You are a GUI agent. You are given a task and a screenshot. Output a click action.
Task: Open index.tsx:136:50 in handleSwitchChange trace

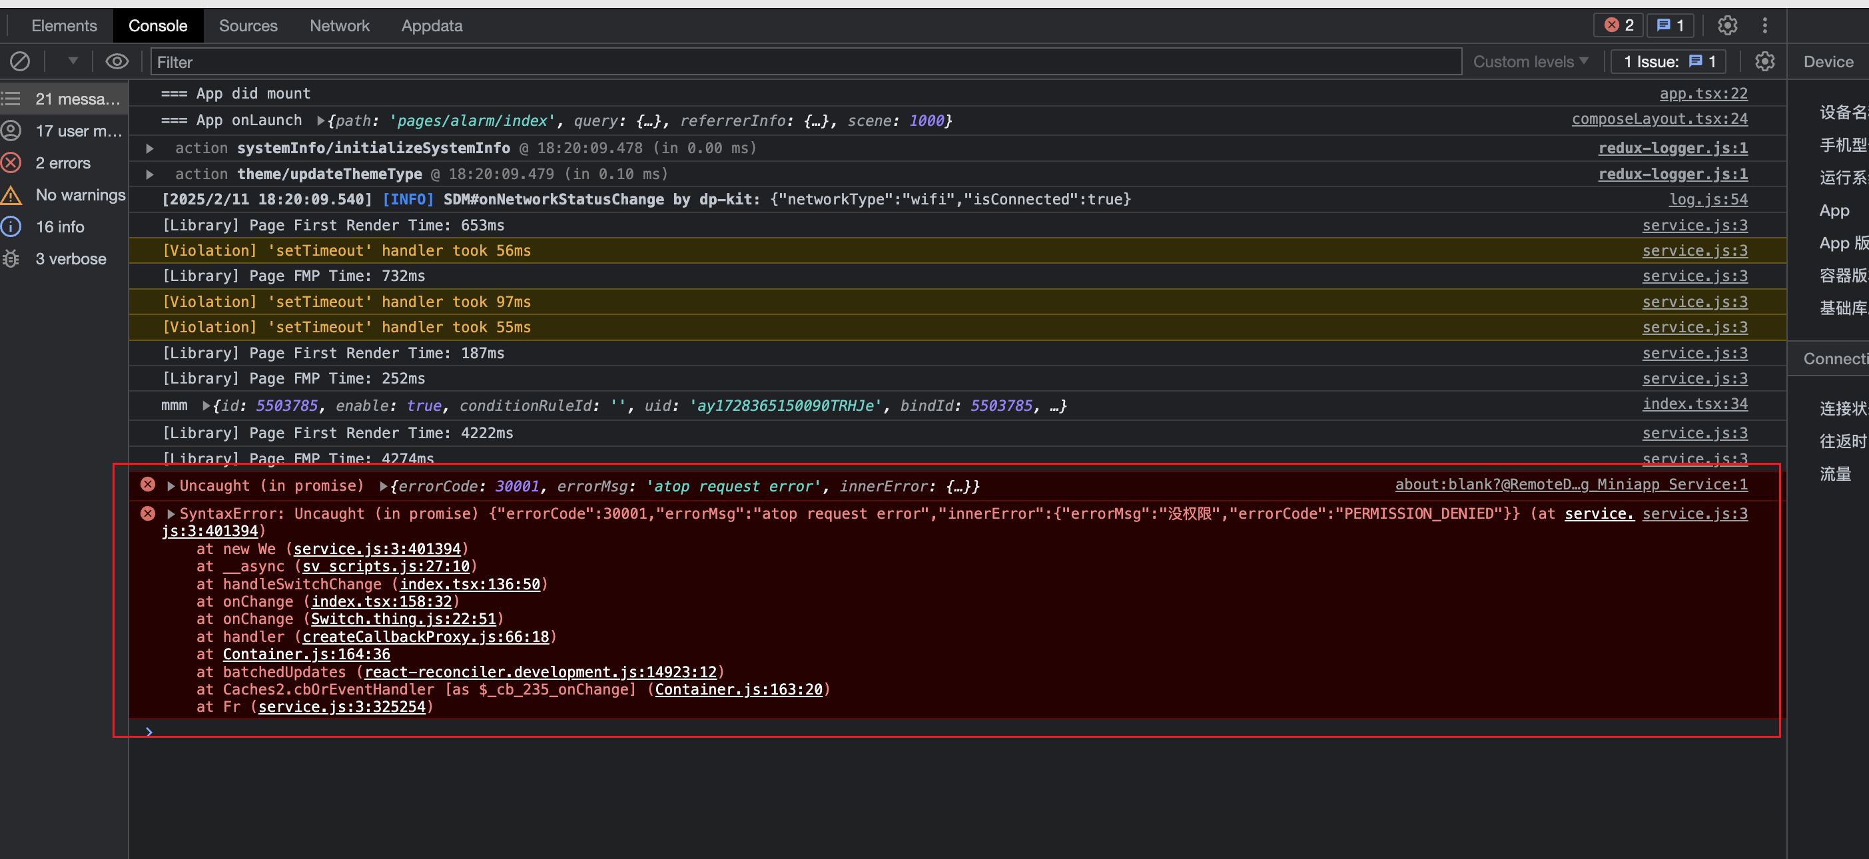point(470,584)
